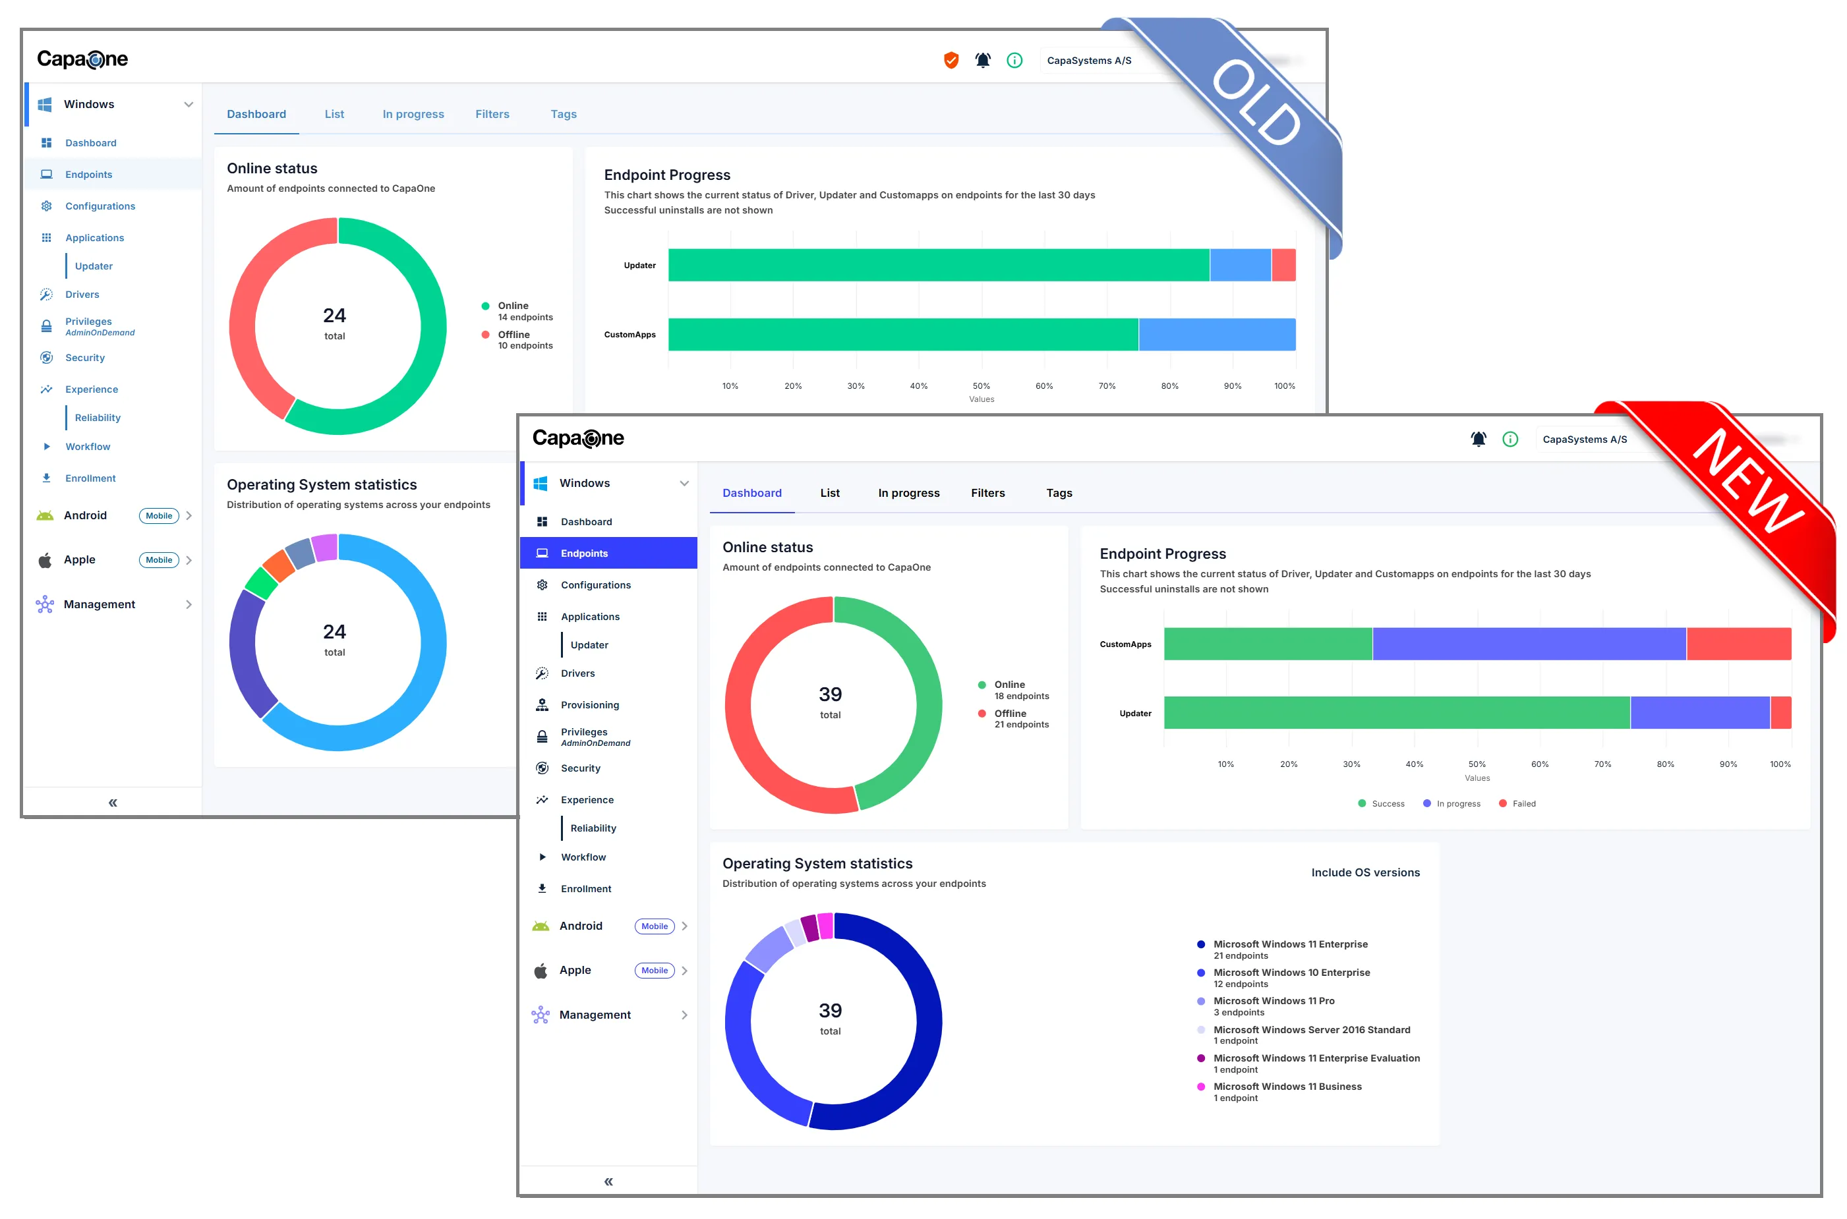Collapse the Windows section chevron in the NEW window
Image resolution: width=1847 pixels, height=1219 pixels.
tap(684, 484)
